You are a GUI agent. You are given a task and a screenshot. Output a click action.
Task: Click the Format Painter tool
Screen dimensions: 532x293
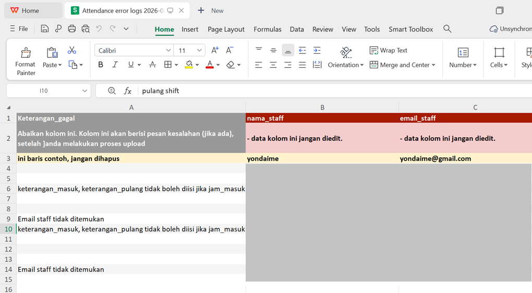[x=26, y=61]
